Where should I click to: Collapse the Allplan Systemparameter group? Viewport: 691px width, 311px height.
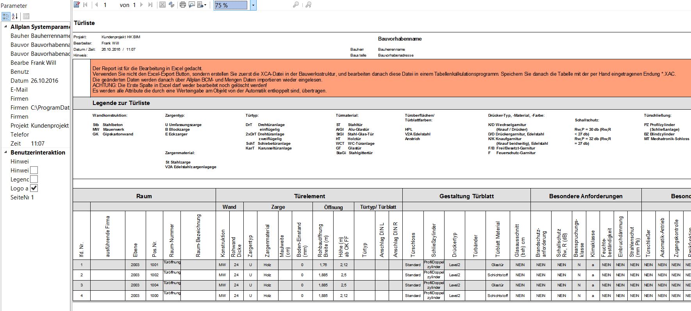[x=5, y=27]
